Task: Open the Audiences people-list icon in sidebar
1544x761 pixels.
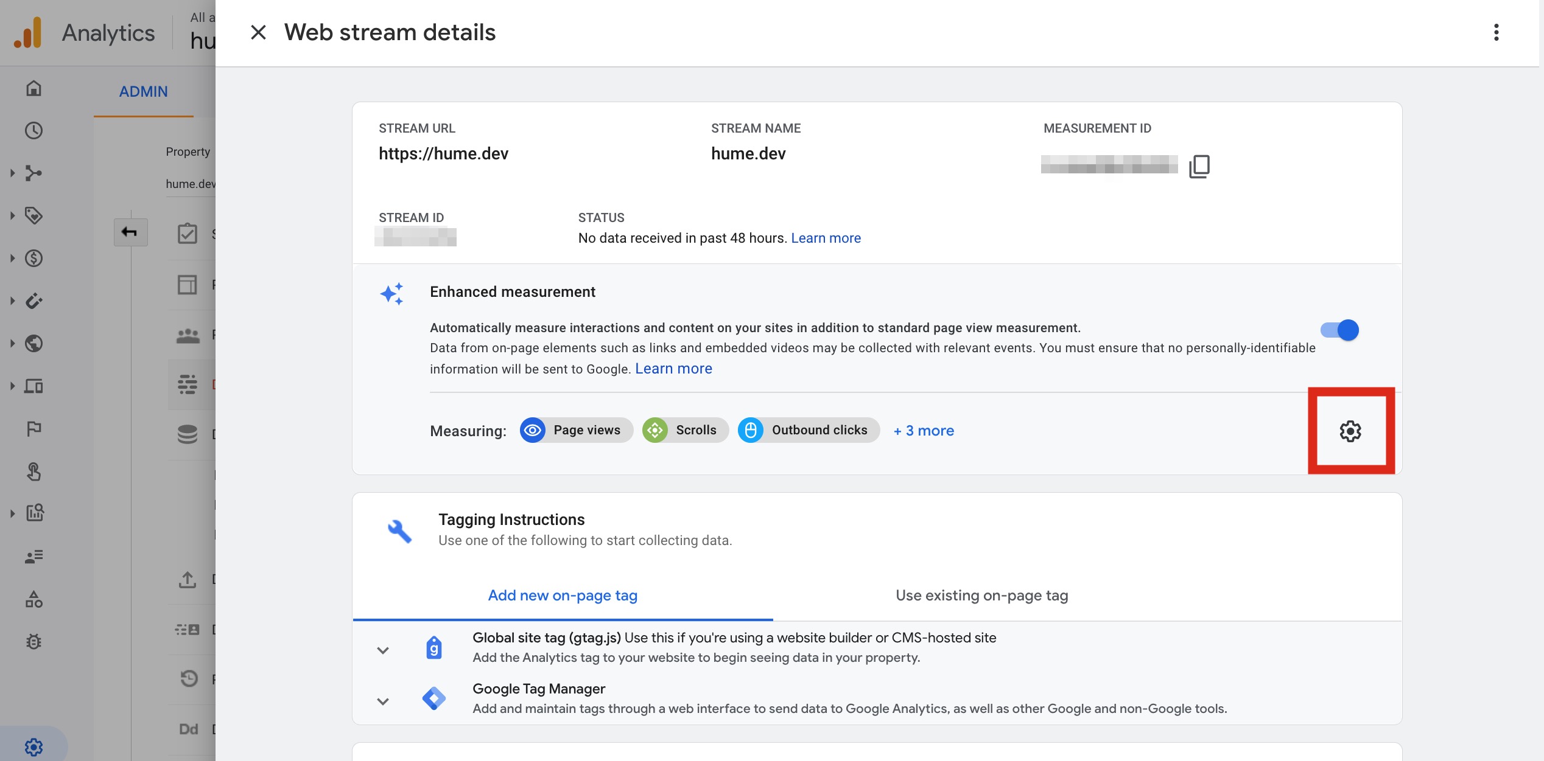Action: (34, 556)
